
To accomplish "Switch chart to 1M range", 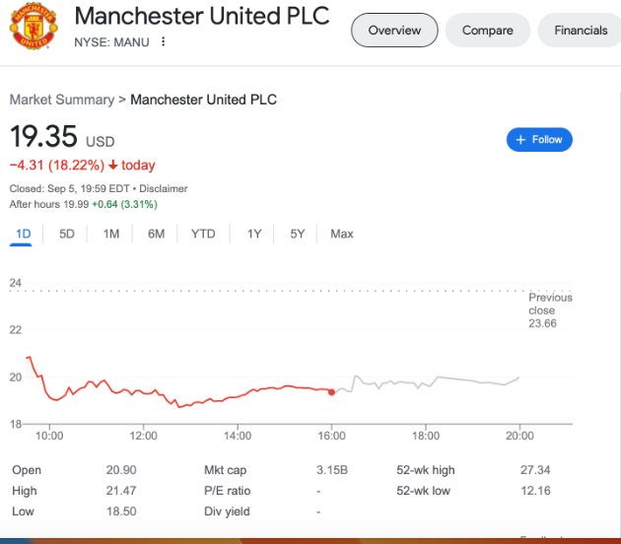I will coord(110,234).
